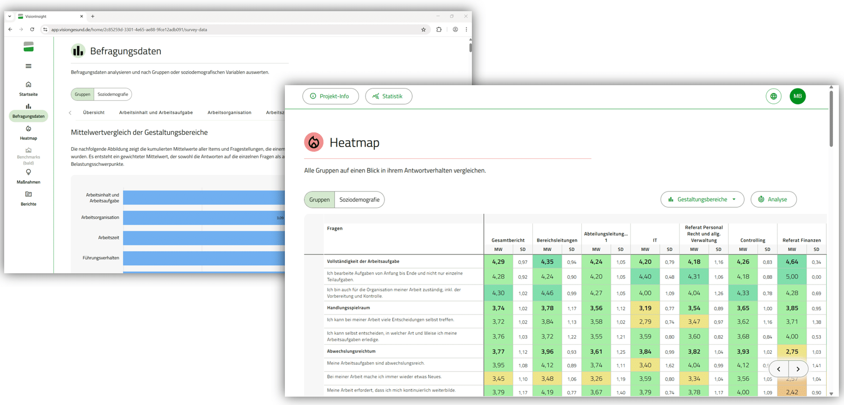
Task: Select Gruppen toggle in the Befragungsdaten window
Action: click(83, 94)
